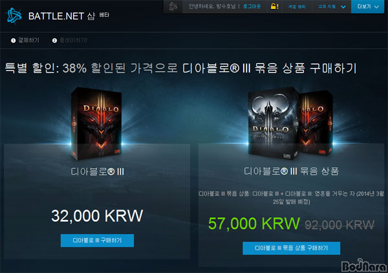Click the BodNara watermark logo
The image size is (388, 273).
pos(364,265)
